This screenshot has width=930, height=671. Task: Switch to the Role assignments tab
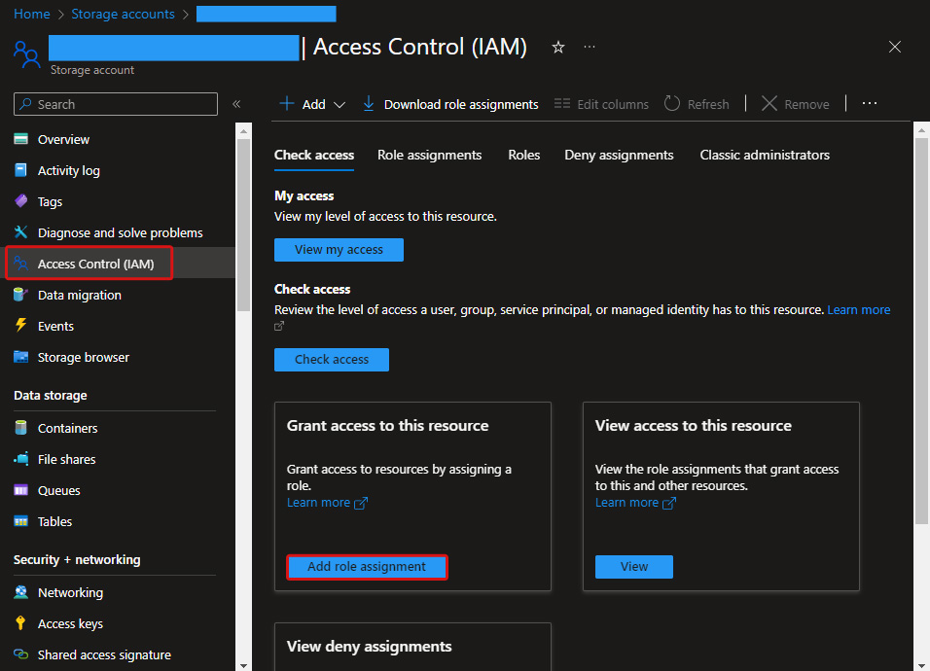tap(429, 156)
